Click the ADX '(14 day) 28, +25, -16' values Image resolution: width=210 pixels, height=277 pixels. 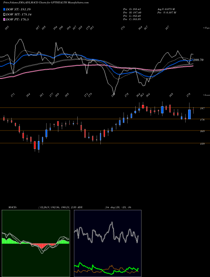118,207
